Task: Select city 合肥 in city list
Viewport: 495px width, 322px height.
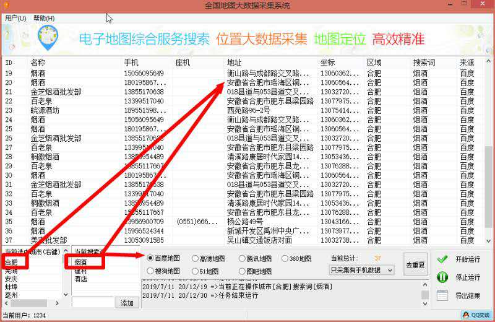Action: (11, 263)
